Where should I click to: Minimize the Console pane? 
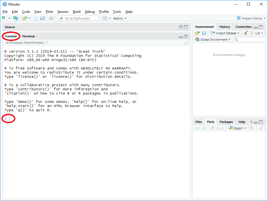click(181, 37)
